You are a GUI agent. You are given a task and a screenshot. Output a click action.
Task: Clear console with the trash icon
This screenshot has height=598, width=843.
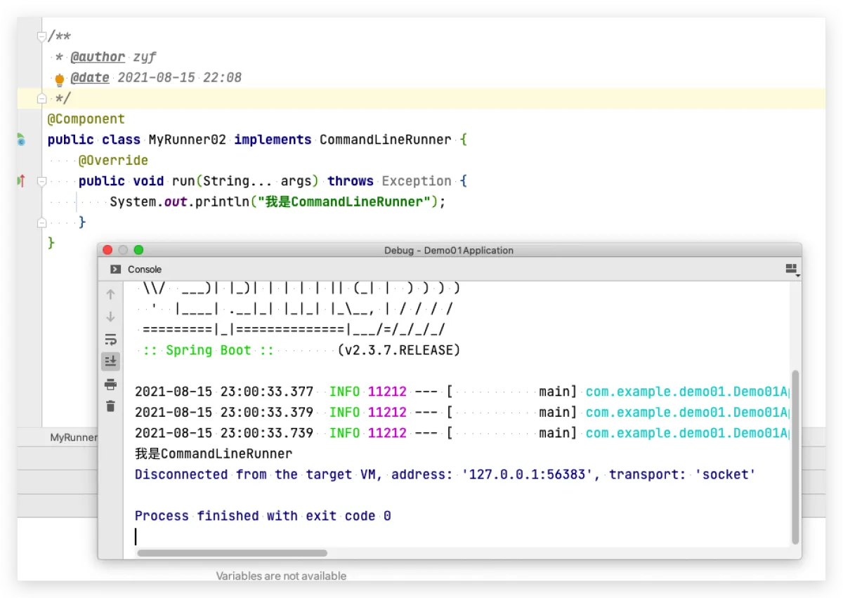pyautogui.click(x=110, y=406)
